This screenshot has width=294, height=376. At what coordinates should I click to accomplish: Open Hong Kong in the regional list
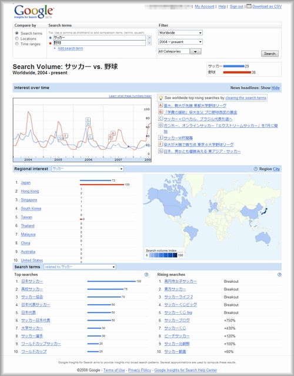coord(30,192)
